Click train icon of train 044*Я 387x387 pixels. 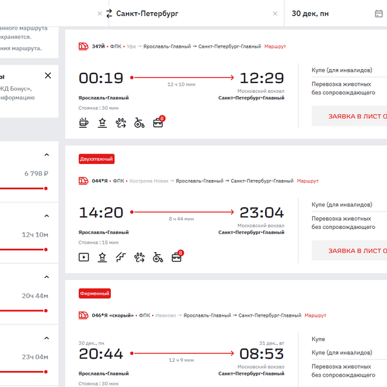83,181
